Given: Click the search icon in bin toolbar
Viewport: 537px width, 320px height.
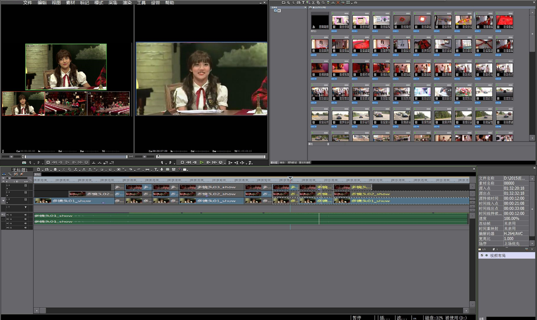Looking at the screenshot, I should click(288, 3).
